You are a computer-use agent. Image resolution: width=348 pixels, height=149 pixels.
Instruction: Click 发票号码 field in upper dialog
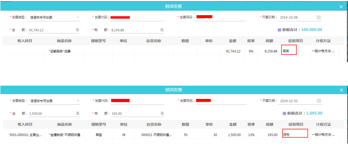pyautogui.click(x=221, y=18)
